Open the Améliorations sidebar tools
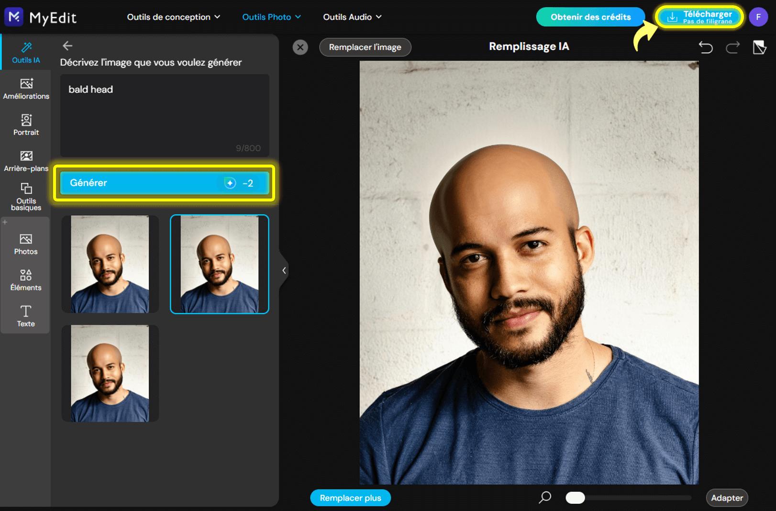776x511 pixels. click(x=26, y=89)
